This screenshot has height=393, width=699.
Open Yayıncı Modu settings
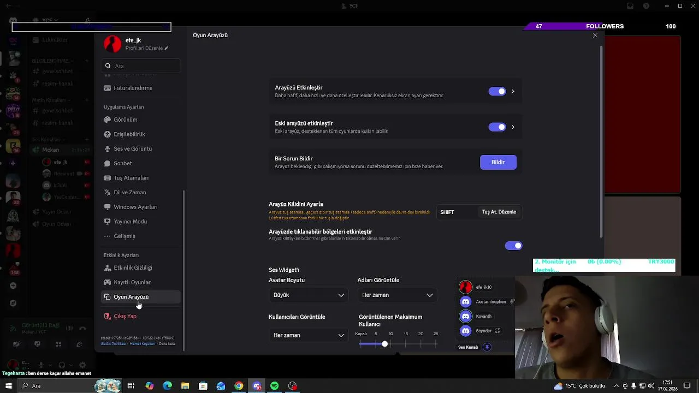point(141,222)
